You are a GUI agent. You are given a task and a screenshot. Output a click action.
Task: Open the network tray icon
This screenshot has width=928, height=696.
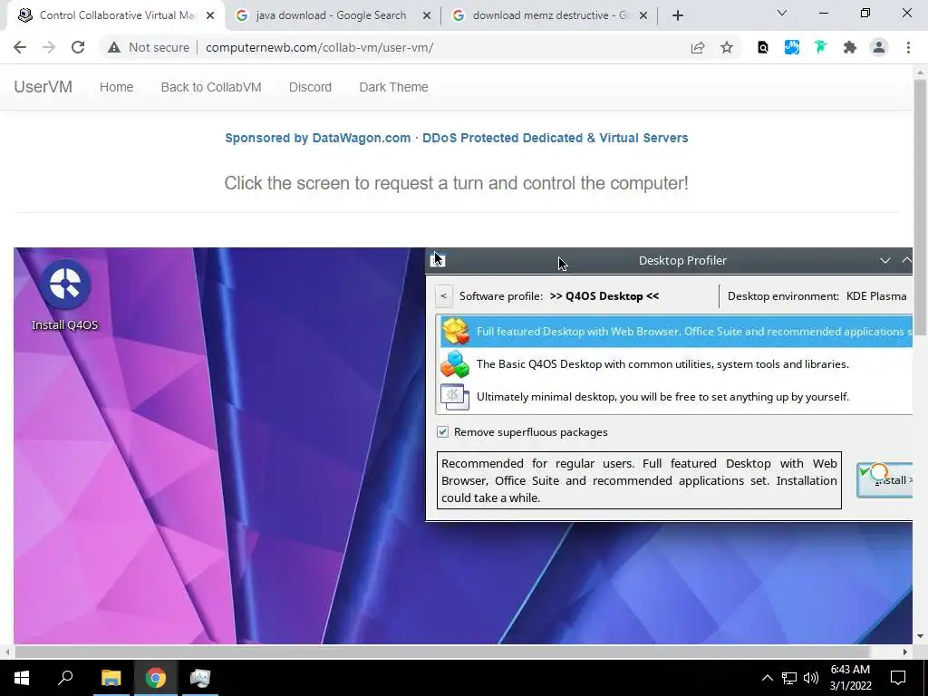click(789, 678)
